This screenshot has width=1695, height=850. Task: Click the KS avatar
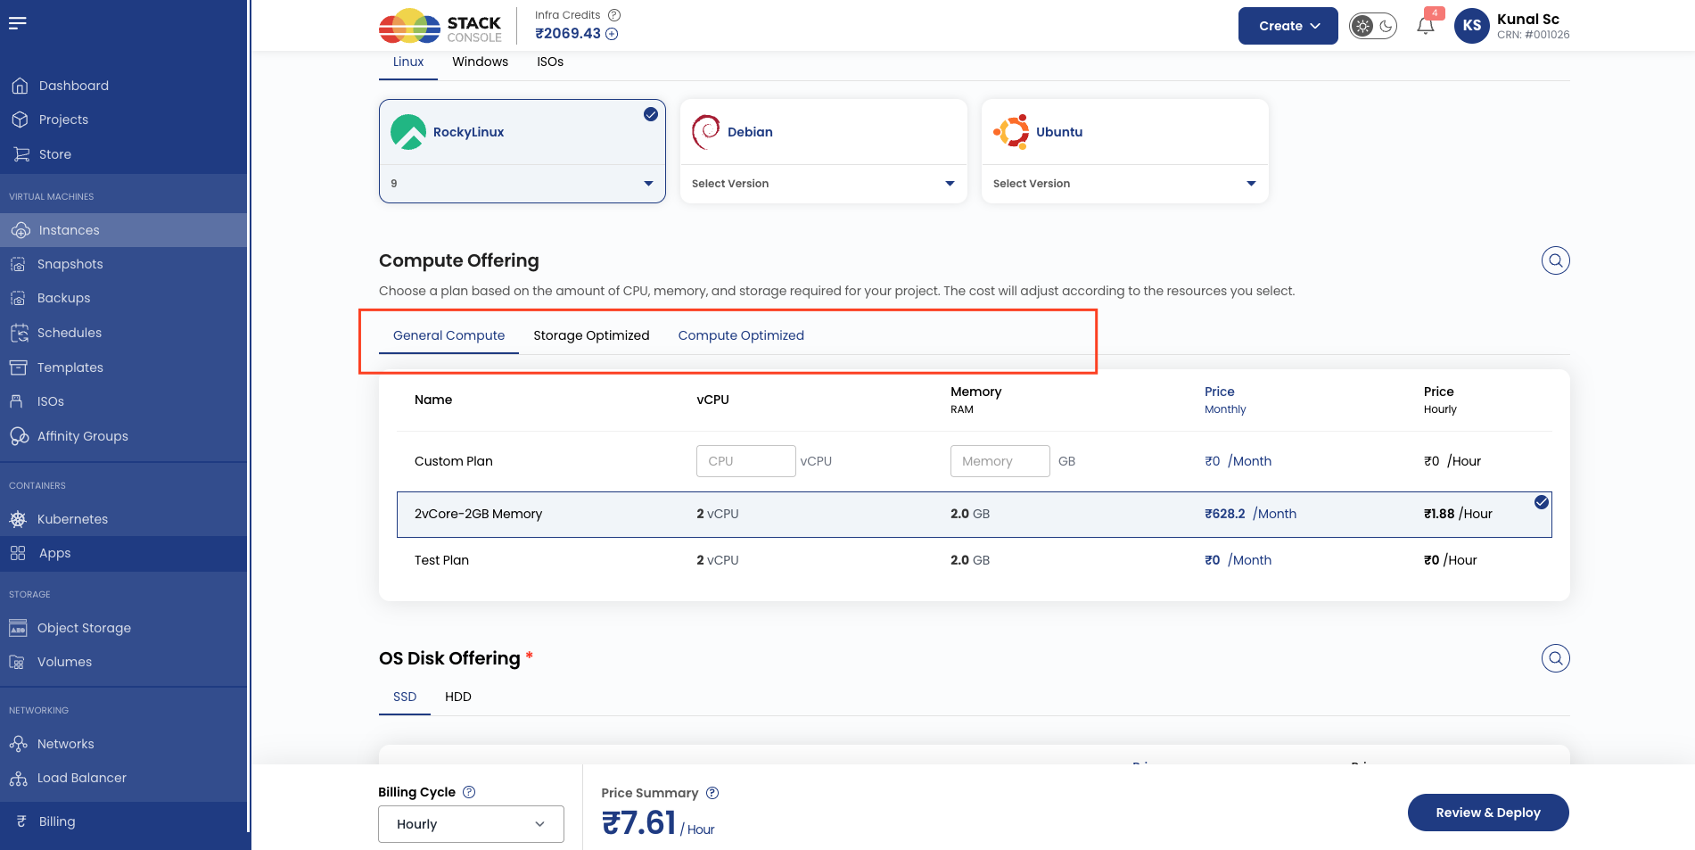(x=1472, y=26)
